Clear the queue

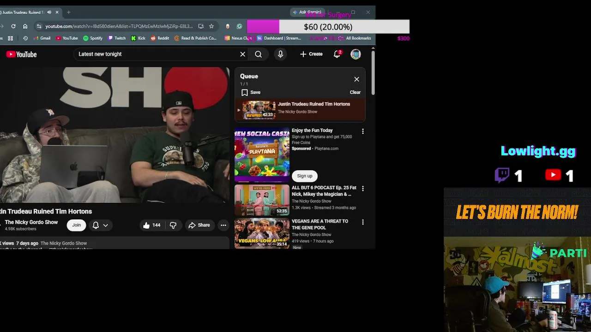(x=355, y=92)
